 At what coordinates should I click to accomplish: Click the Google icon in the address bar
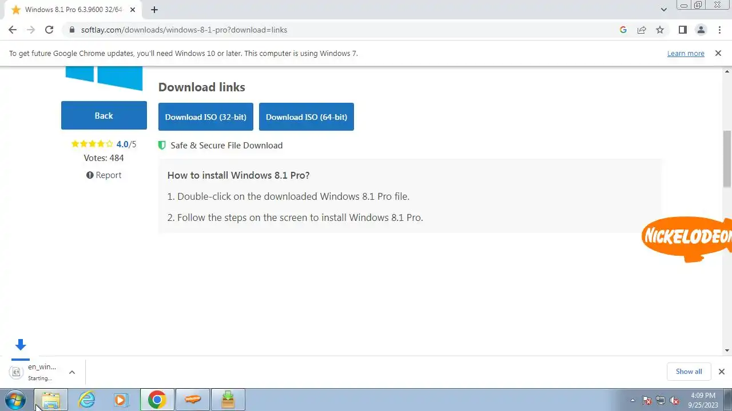pyautogui.click(x=623, y=30)
